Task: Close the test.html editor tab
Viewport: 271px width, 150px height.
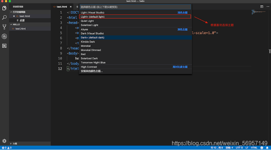Action: (x=71, y=7)
